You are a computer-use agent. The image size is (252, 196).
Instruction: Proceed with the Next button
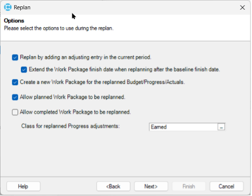pos(151,186)
